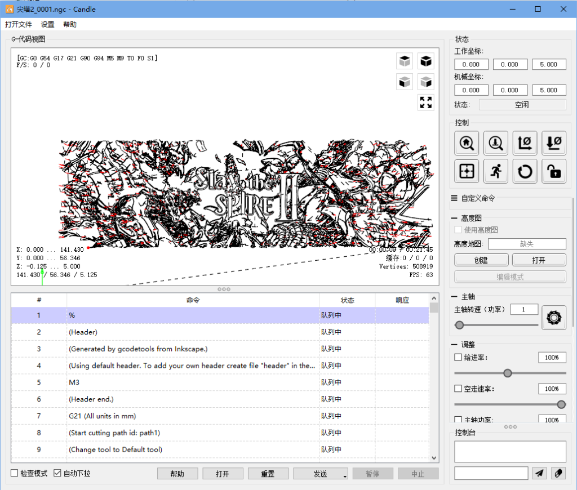577x490 pixels.
Task: Click the Zero Z axis icon
Action: pos(554,143)
